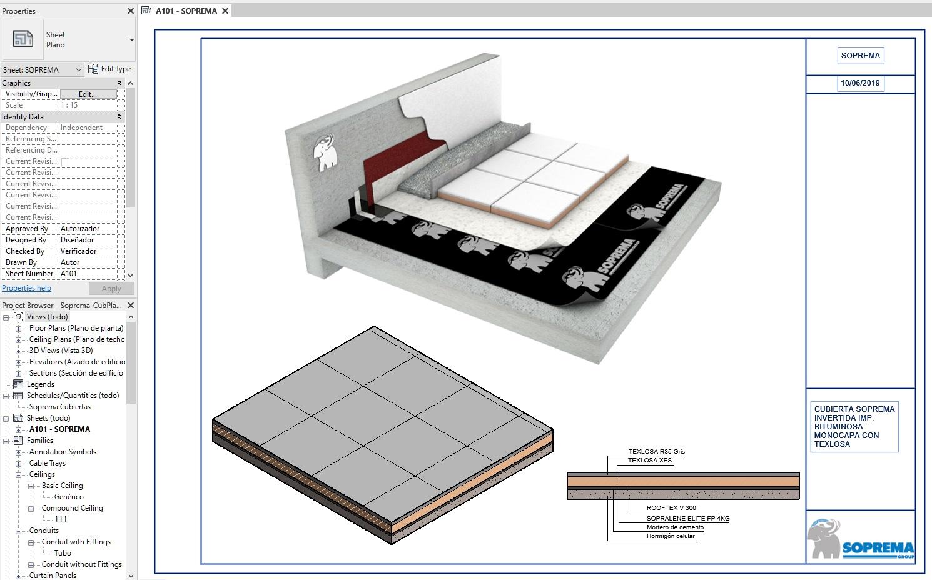This screenshot has height=580, width=932.
Task: Collapse the Identity Data section
Action: [x=119, y=117]
